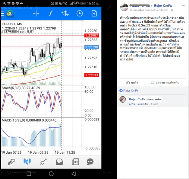This screenshot has height=179, width=189.
Task: Tap the Android home circle button
Action: point(51,174)
